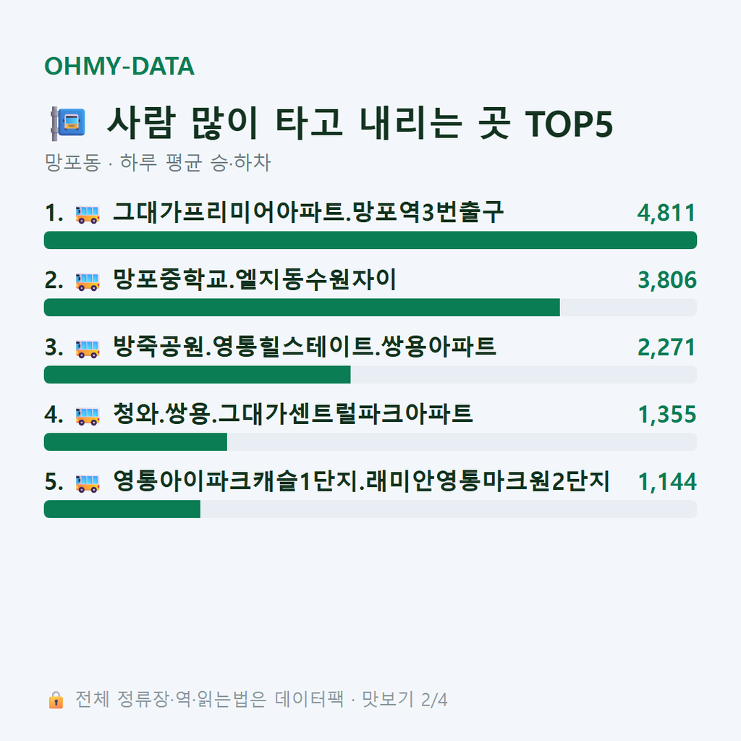Click the 4,811 progress bar

pyautogui.click(x=370, y=240)
